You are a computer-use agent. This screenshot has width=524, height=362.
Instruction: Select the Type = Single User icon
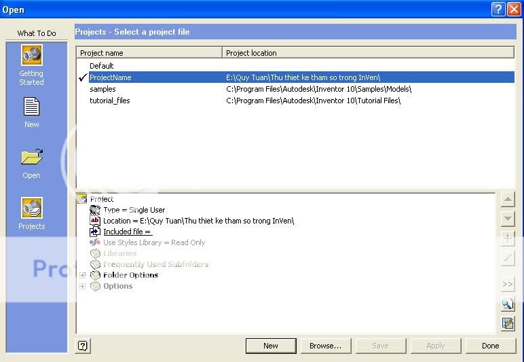tap(95, 210)
